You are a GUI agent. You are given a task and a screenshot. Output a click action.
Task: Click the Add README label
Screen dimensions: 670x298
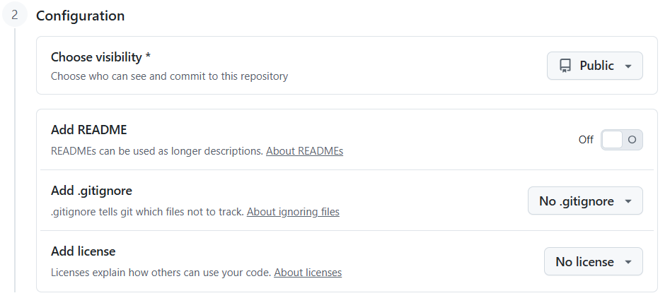pyautogui.click(x=89, y=130)
